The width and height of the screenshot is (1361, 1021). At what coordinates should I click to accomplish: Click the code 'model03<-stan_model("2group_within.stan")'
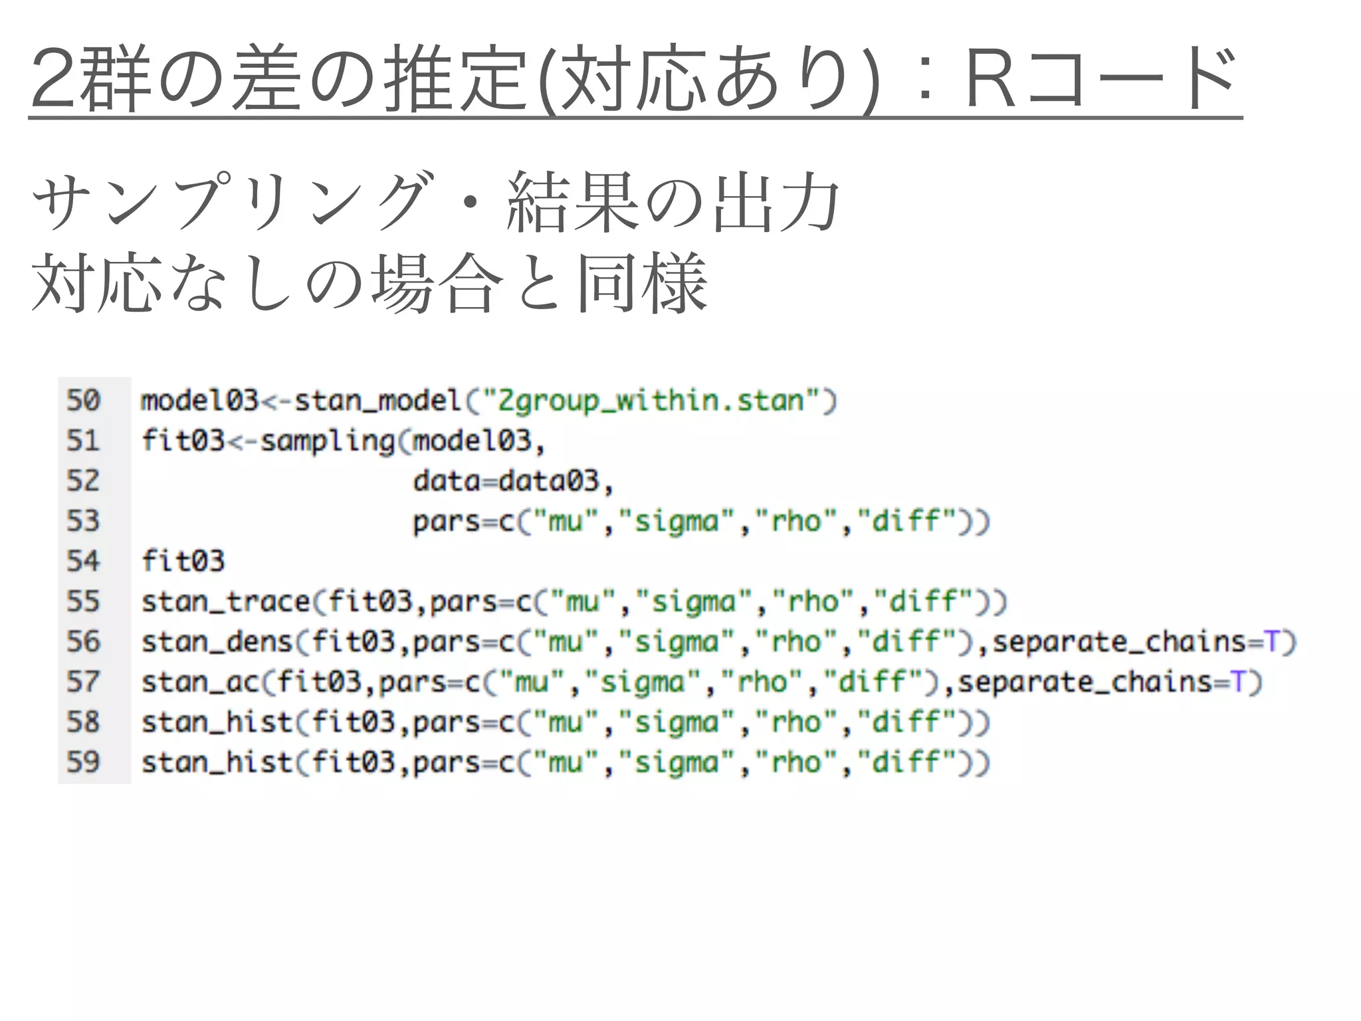coord(489,401)
